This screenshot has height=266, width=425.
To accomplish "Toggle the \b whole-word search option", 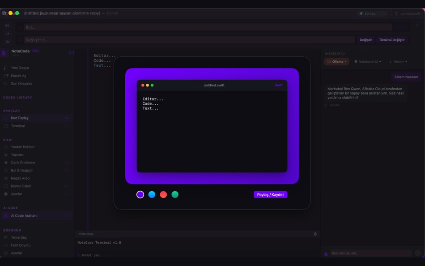I will 7,42.
